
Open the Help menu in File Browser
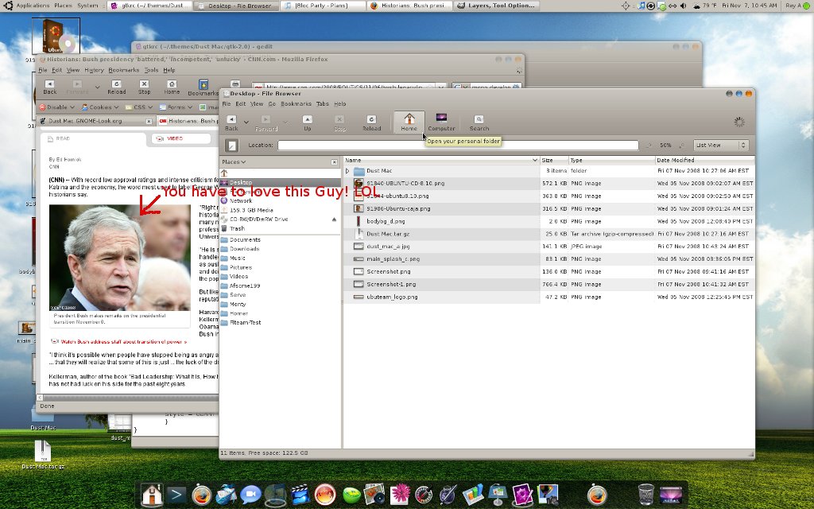[x=340, y=104]
